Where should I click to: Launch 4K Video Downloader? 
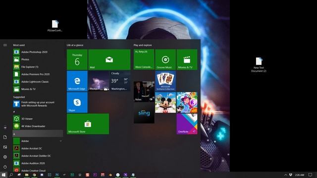pos(38,126)
